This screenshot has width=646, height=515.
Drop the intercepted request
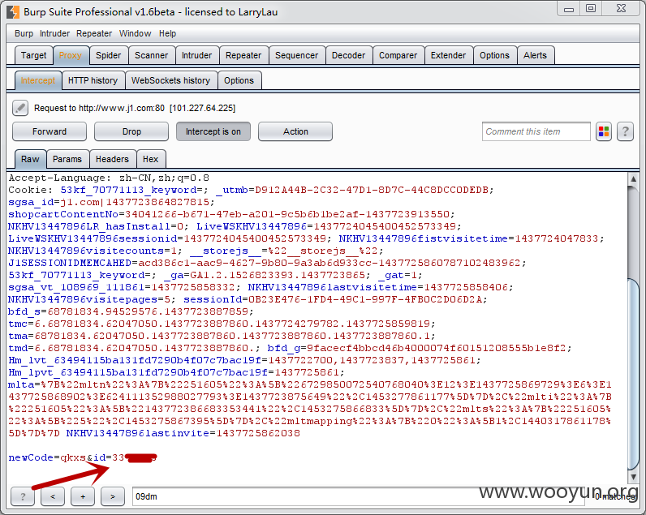(x=131, y=131)
